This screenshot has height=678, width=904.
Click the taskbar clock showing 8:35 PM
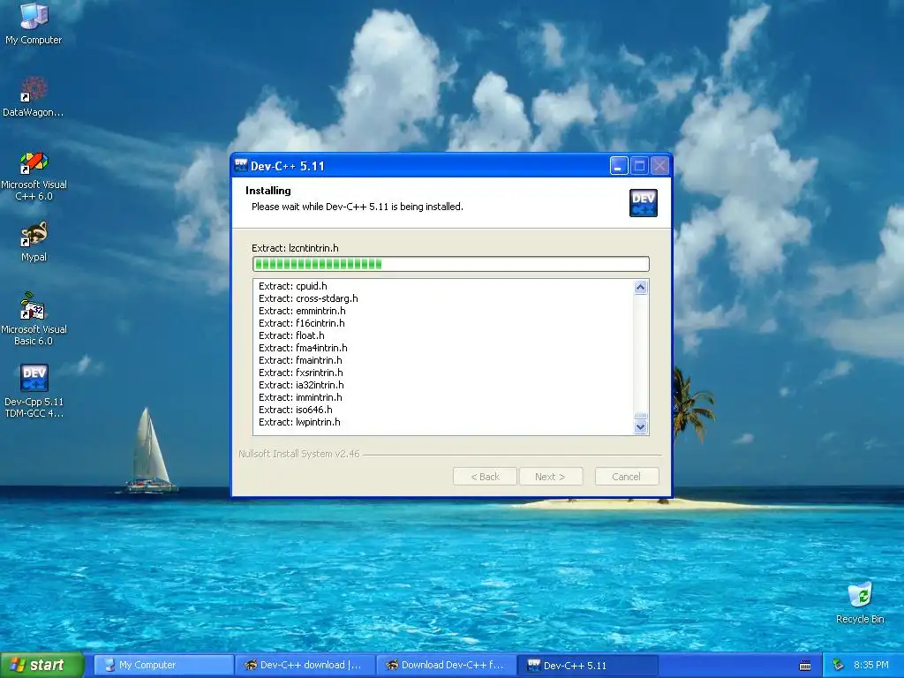click(x=870, y=666)
